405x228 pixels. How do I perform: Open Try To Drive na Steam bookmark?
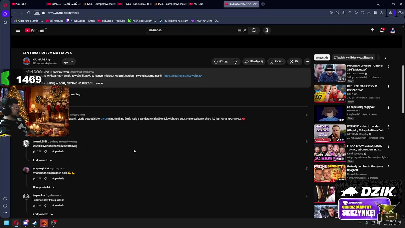[x=173, y=21]
